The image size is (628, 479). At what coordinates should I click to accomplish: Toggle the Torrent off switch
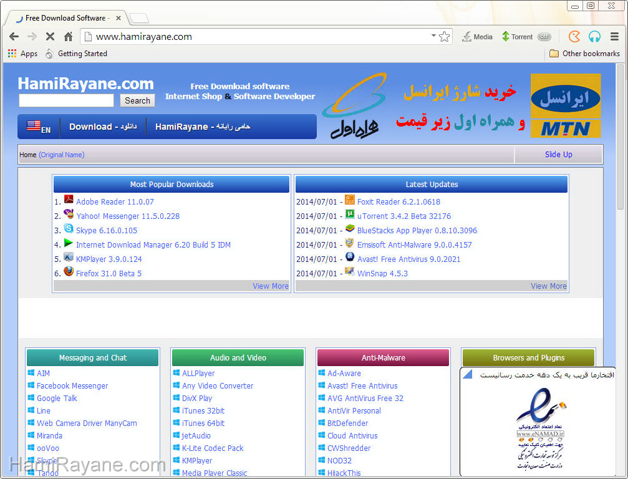pyautogui.click(x=544, y=36)
